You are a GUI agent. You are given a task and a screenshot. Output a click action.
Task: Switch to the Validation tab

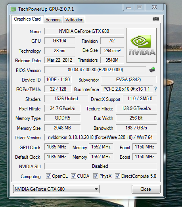(x=74, y=20)
